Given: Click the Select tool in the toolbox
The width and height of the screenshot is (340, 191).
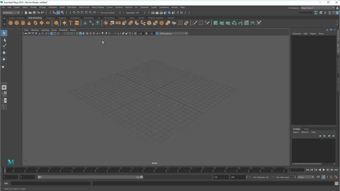Looking at the screenshot, I should 4,33.
